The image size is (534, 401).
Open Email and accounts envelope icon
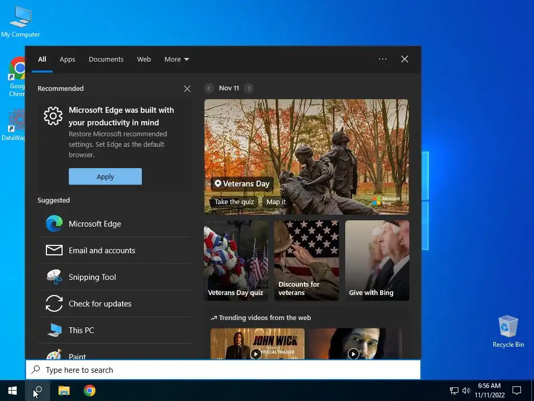pyautogui.click(x=54, y=250)
